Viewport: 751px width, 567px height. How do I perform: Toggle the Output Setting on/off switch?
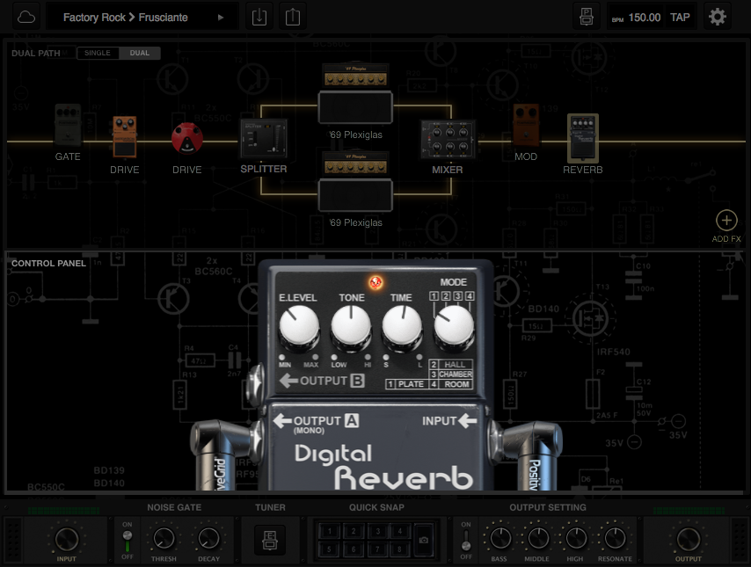(466, 538)
